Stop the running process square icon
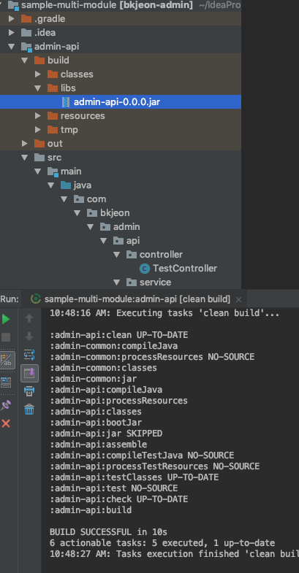Screen dimensions: 299x573 click(x=6, y=337)
